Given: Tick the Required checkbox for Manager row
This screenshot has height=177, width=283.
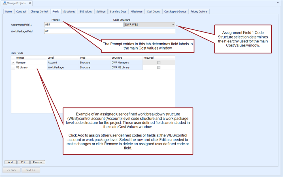Looking at the screenshot, I should (159, 63).
